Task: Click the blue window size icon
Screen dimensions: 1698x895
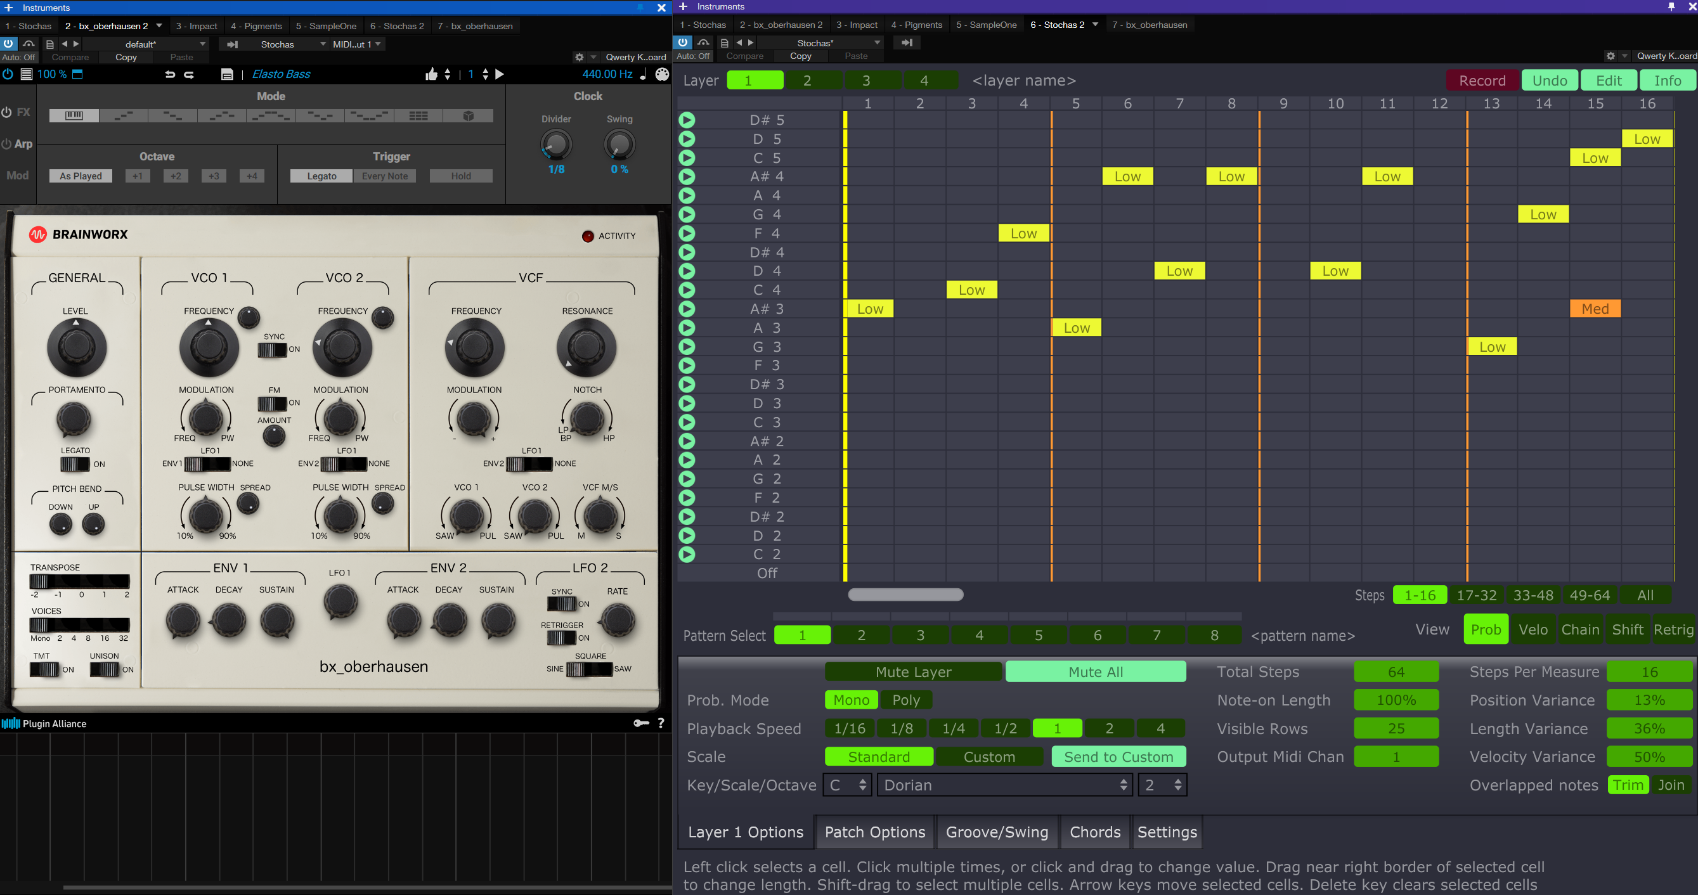Action: tap(77, 74)
